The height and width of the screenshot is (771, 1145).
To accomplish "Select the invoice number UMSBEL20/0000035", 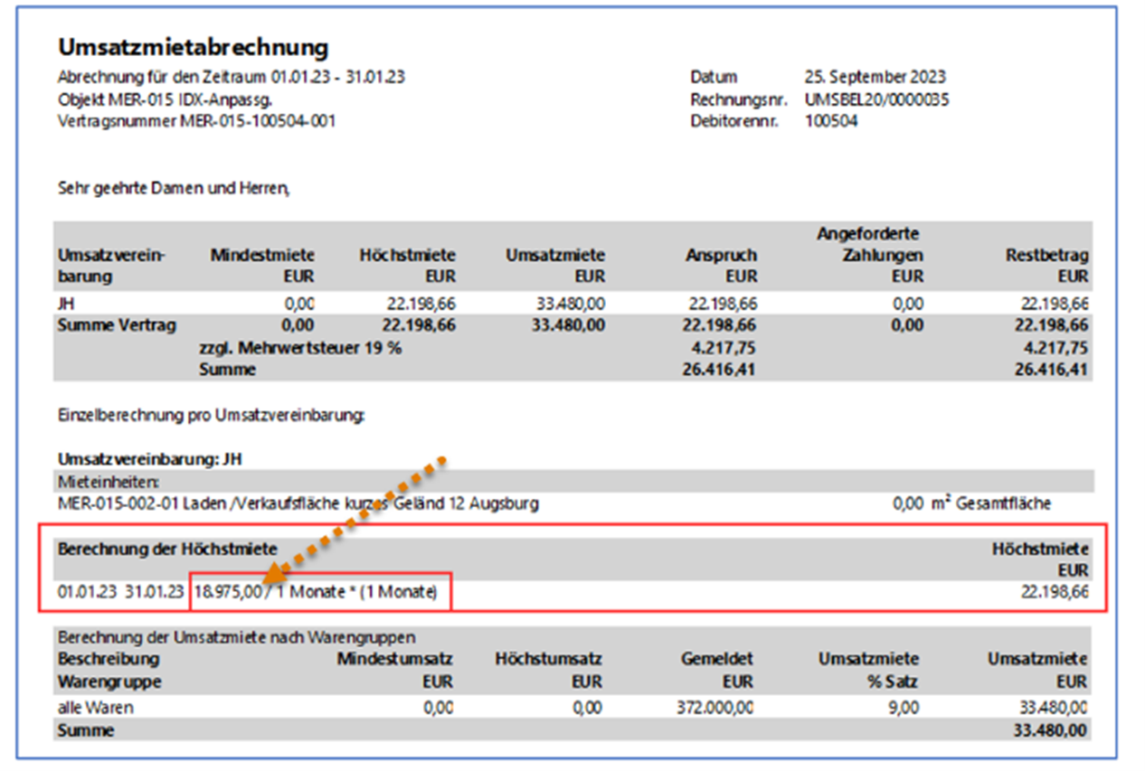I will 876,99.
